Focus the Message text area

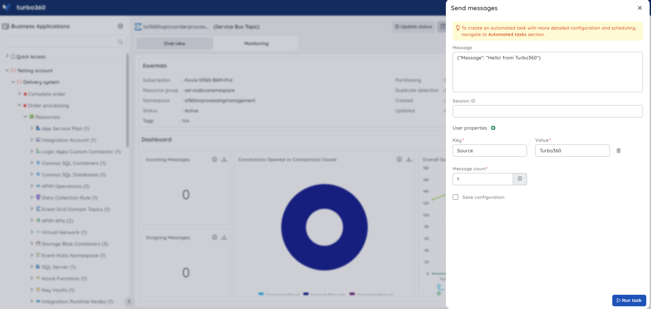point(547,72)
